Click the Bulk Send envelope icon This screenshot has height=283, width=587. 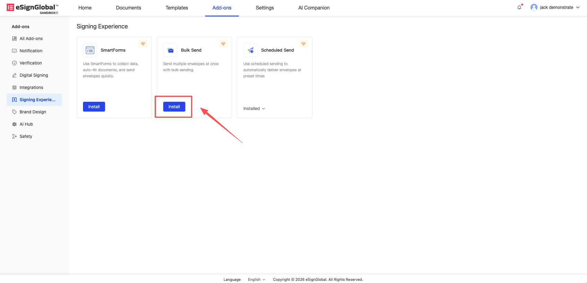171,50
